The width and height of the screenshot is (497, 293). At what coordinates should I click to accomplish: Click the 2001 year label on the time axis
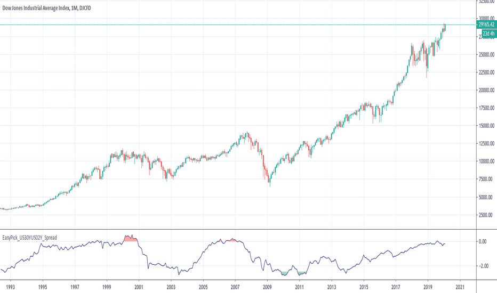coord(139,287)
